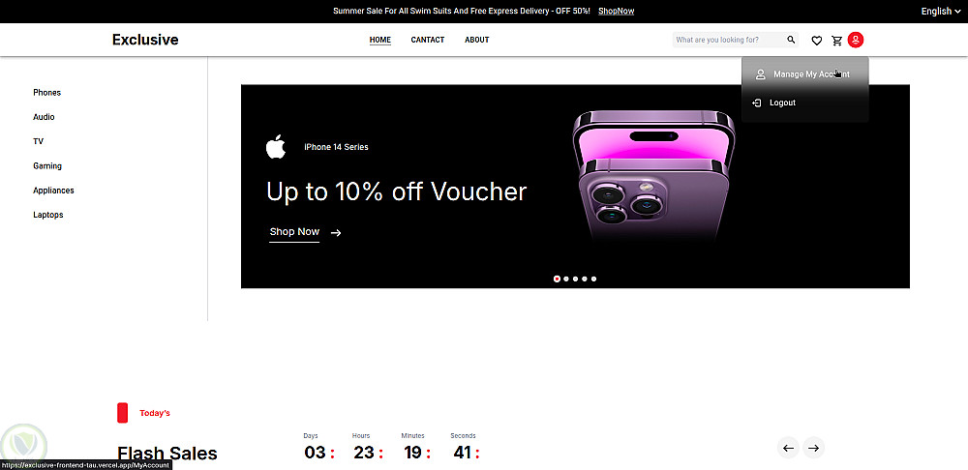Image resolution: width=968 pixels, height=470 pixels.
Task: Click the Flash Sales left arrow
Action: tap(788, 449)
